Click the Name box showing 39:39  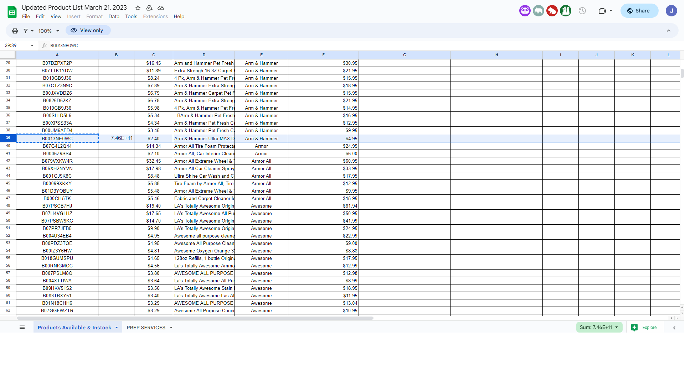(x=16, y=46)
